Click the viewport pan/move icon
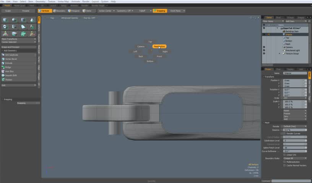Viewport: 312px width, 183px height. click(x=251, y=18)
